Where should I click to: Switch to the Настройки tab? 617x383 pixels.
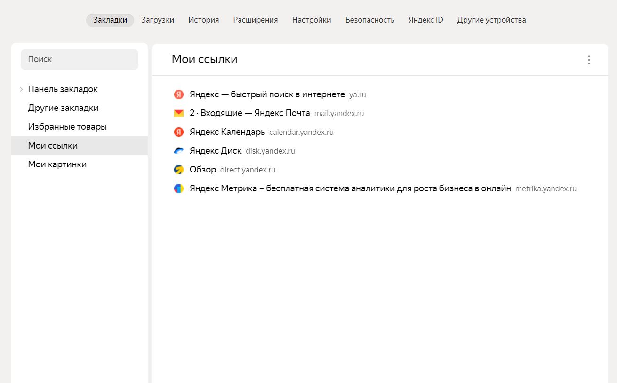click(312, 20)
